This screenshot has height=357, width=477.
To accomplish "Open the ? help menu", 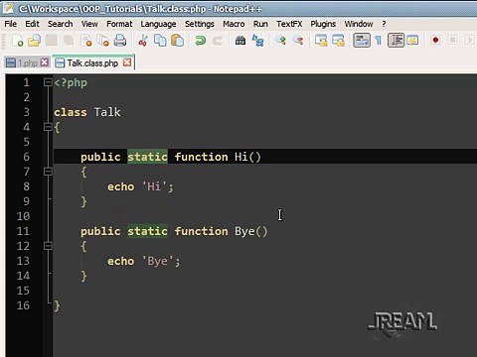I will (384, 24).
